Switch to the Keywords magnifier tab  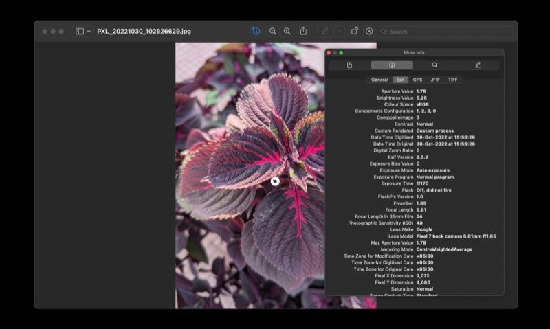click(434, 65)
